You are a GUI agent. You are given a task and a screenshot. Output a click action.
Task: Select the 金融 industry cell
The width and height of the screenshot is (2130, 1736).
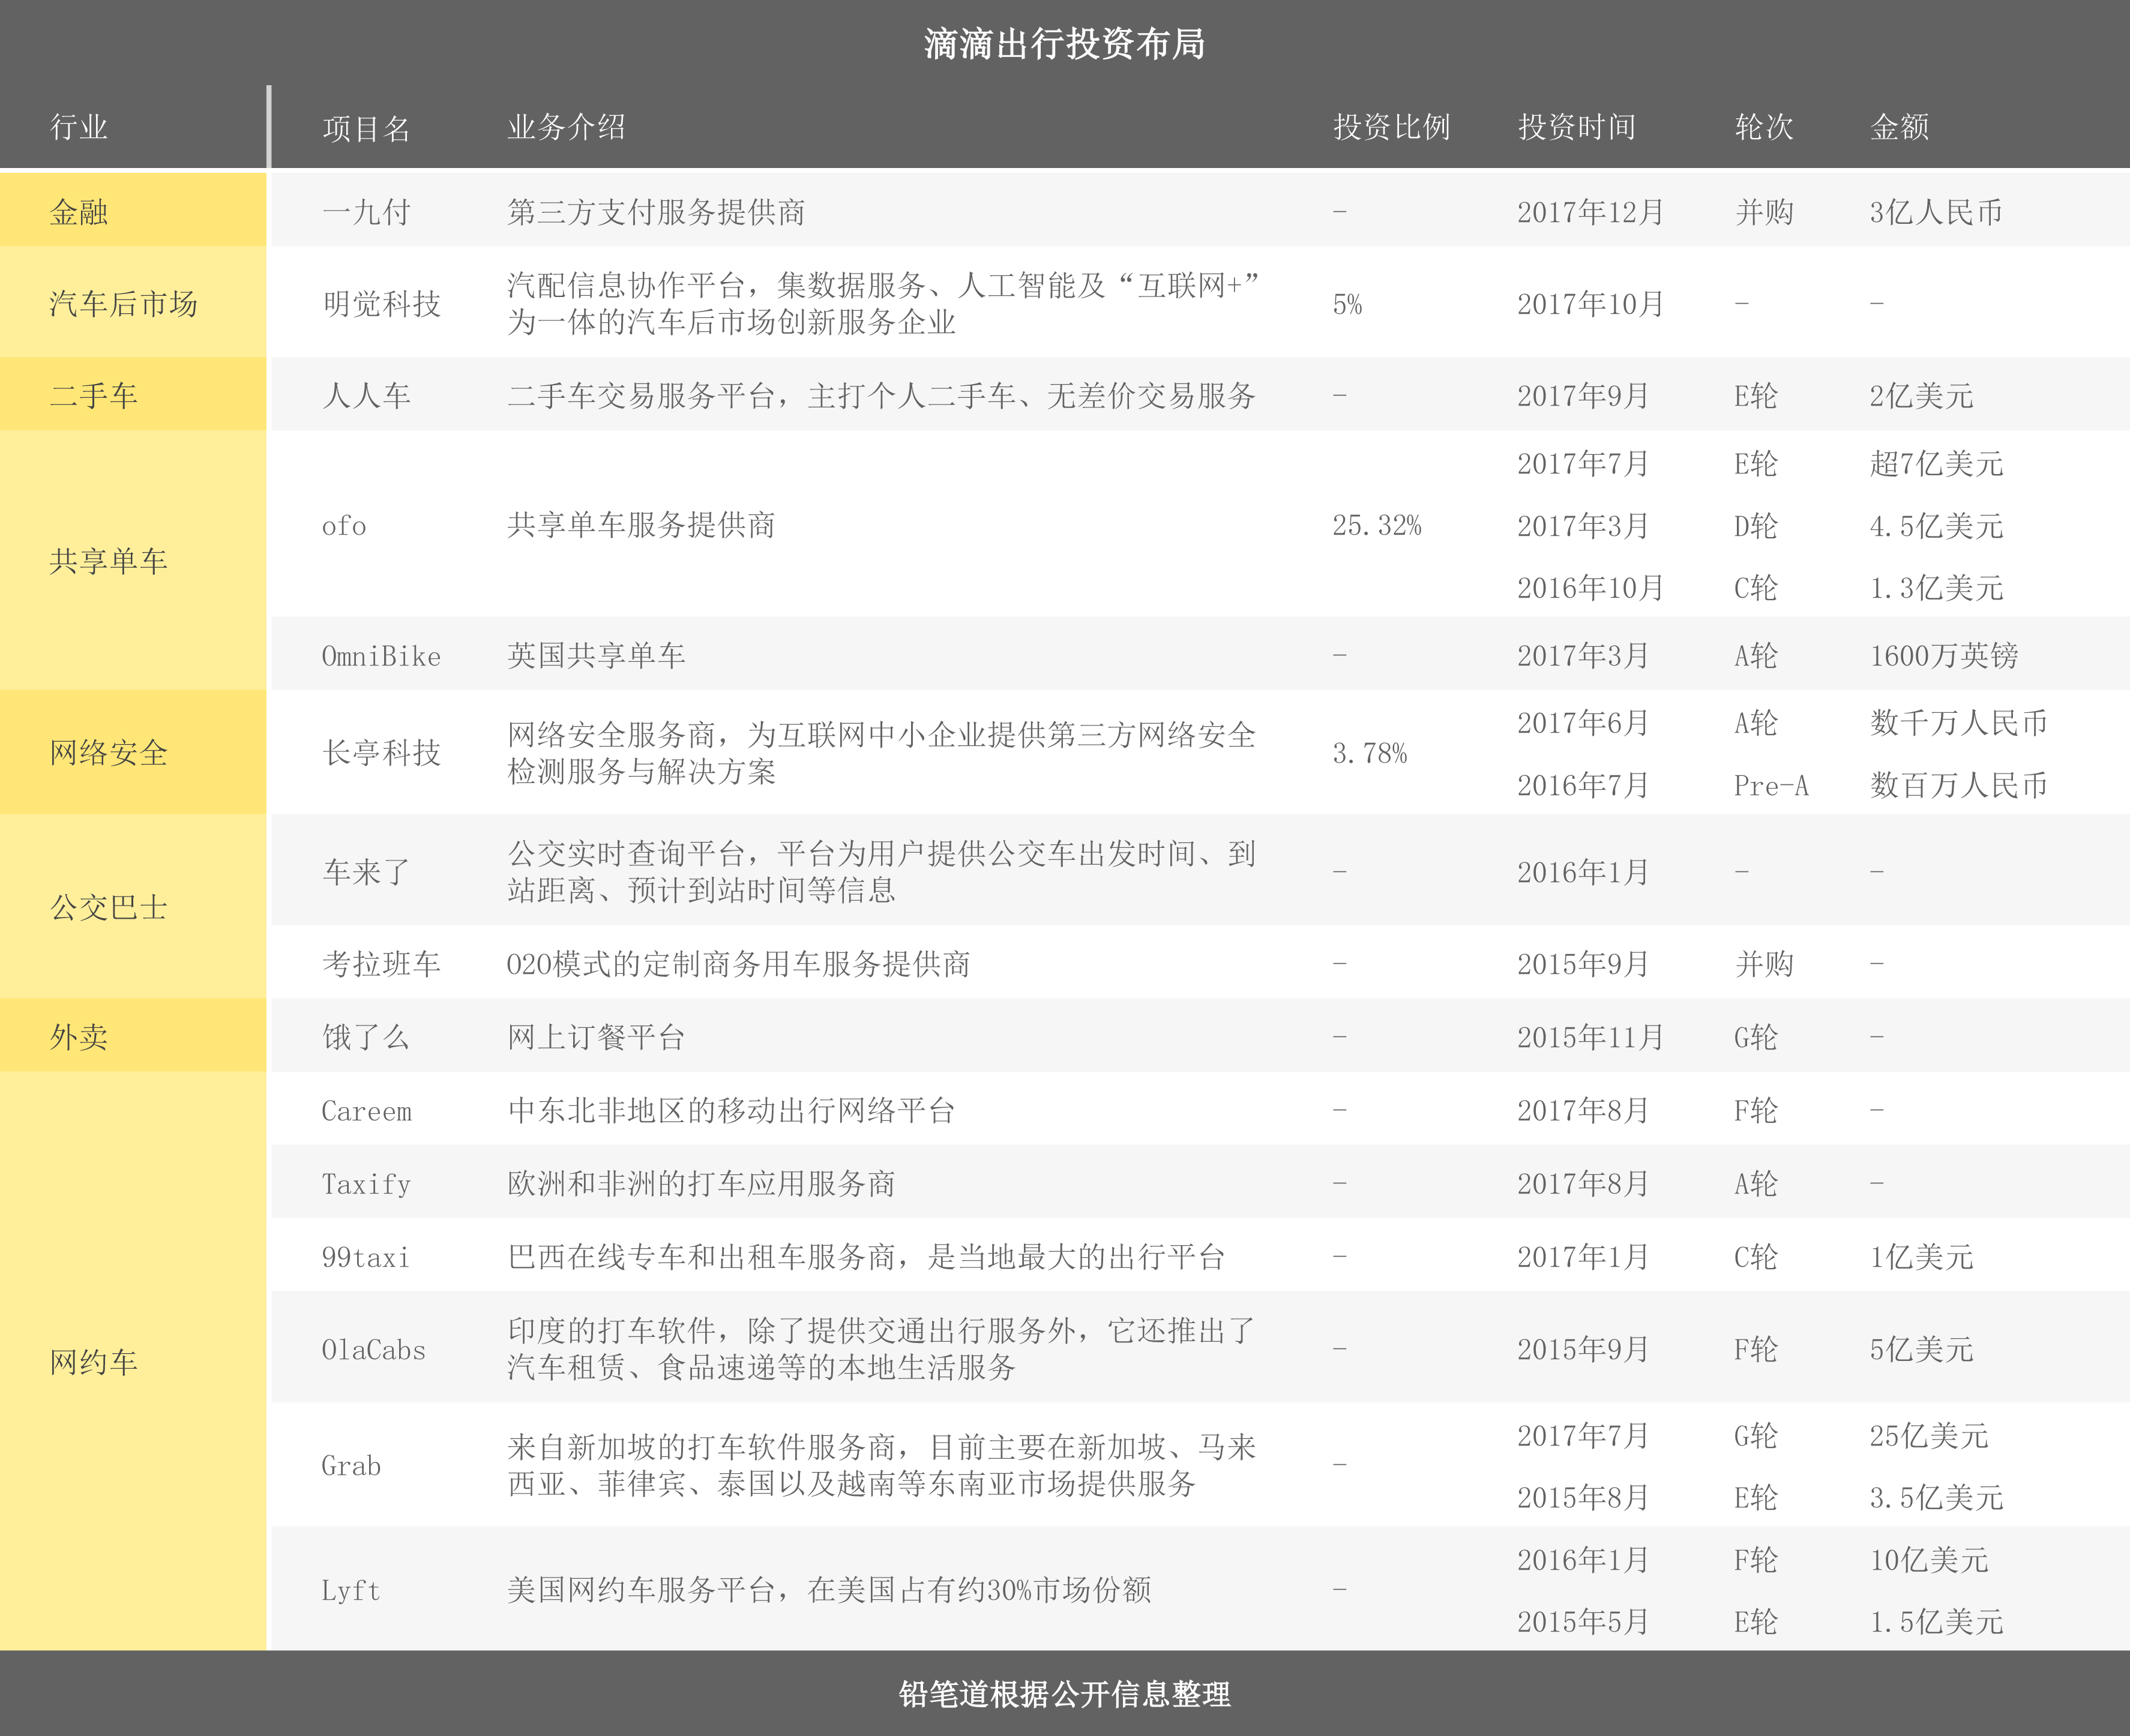tap(79, 212)
